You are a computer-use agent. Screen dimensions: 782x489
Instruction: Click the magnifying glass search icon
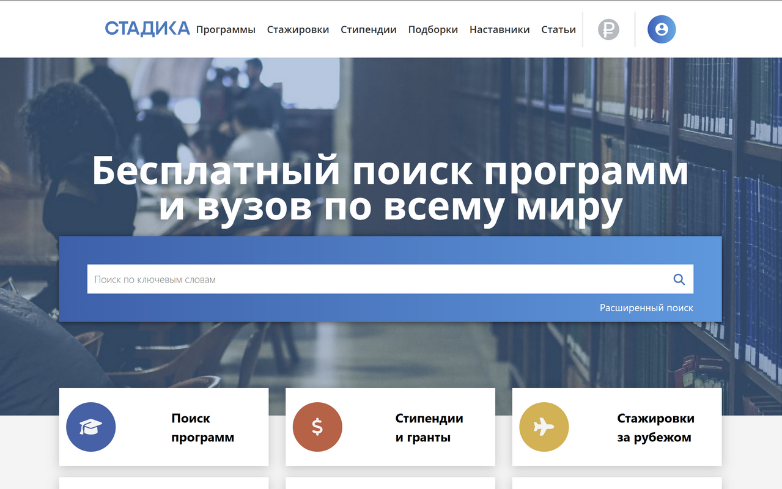[x=679, y=279]
